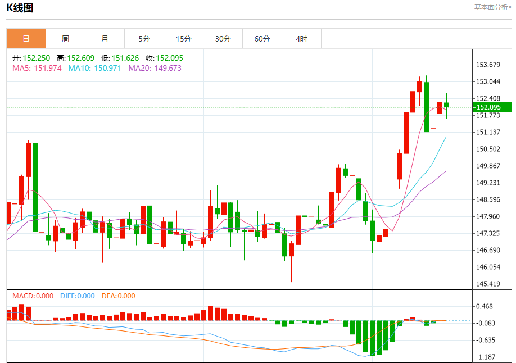
Task: Click the MACD indicator label
Action: click(33, 296)
